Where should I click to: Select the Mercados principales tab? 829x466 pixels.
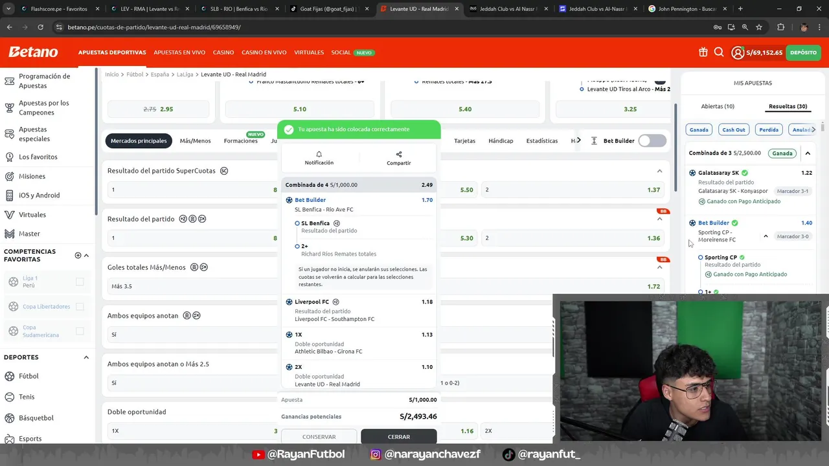(139, 140)
